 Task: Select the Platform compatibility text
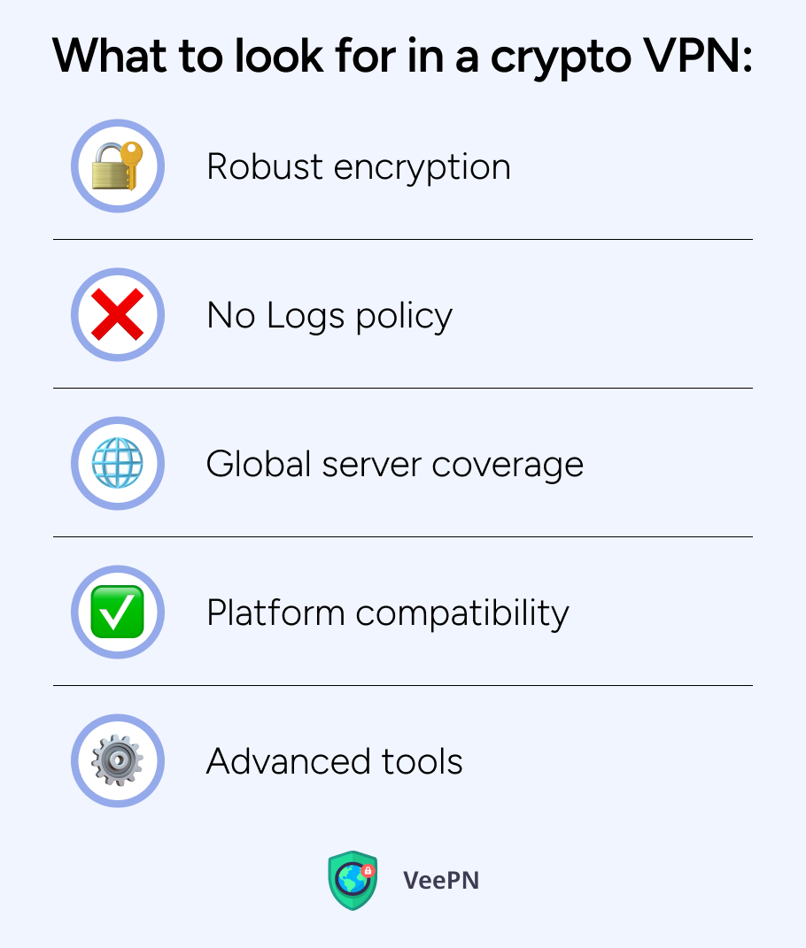(388, 613)
